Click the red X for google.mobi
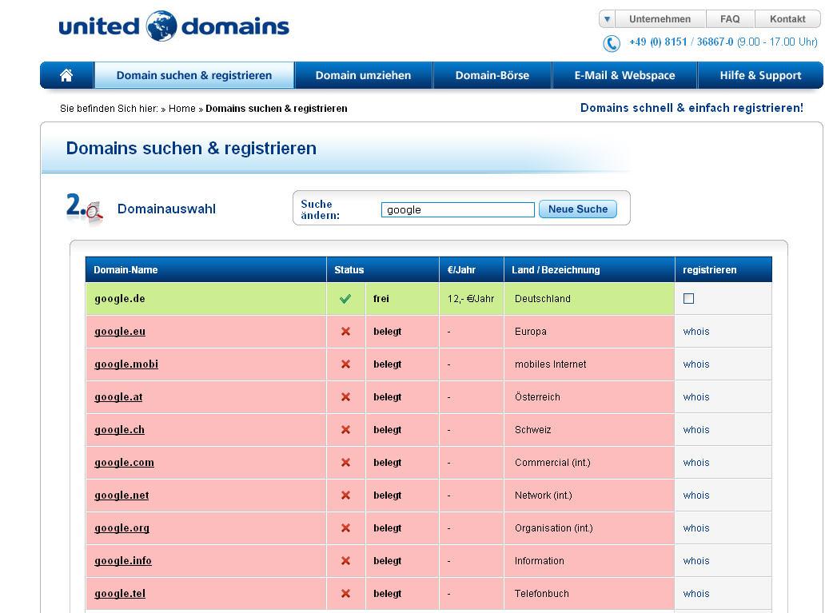The image size is (825, 613). click(x=345, y=364)
